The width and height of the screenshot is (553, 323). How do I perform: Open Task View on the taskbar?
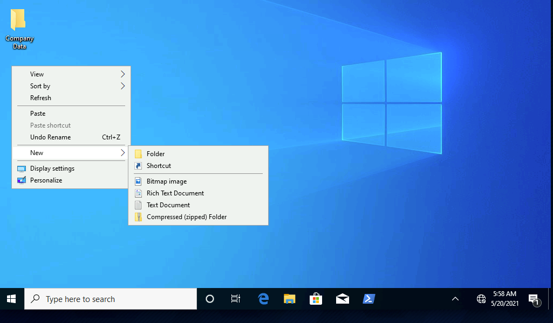236,299
